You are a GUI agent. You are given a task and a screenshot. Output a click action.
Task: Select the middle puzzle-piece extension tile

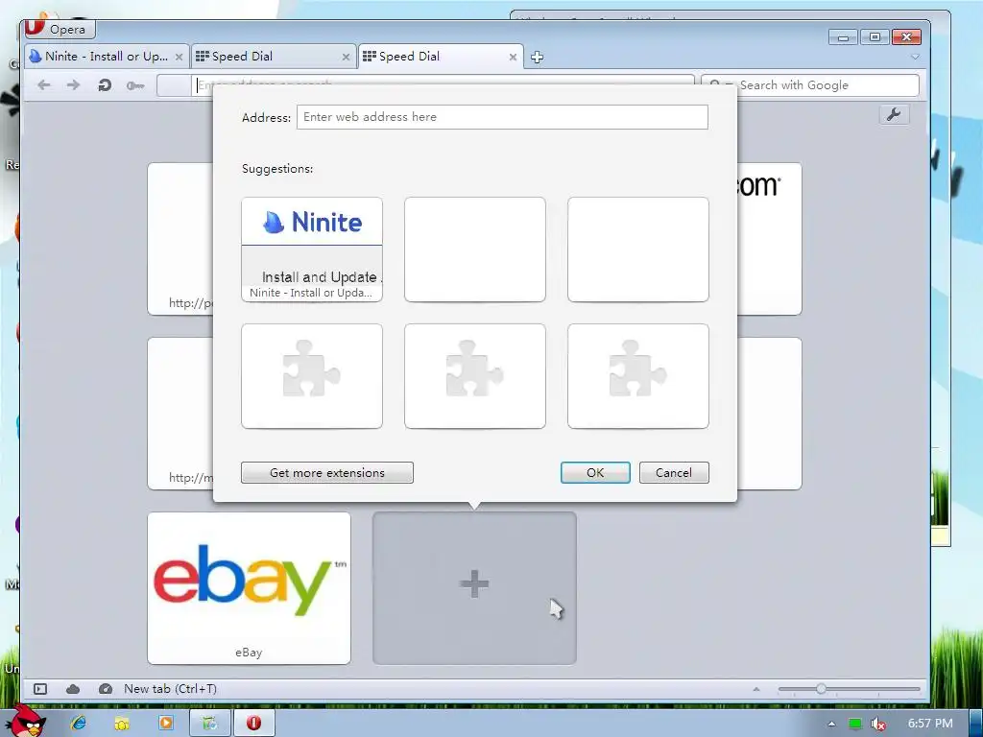pos(474,376)
